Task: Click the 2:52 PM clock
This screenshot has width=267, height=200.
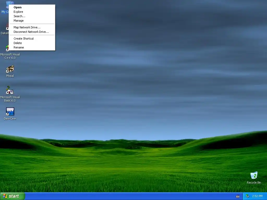Action: click(x=257, y=196)
